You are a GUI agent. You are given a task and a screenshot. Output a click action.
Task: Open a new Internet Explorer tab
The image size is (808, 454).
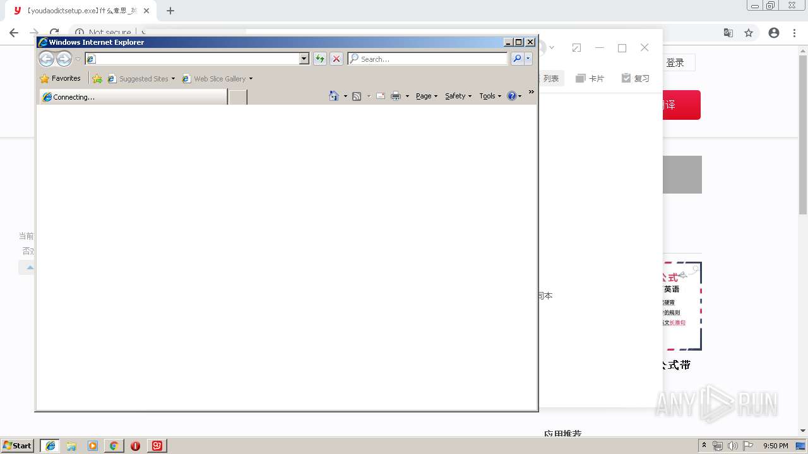click(237, 97)
